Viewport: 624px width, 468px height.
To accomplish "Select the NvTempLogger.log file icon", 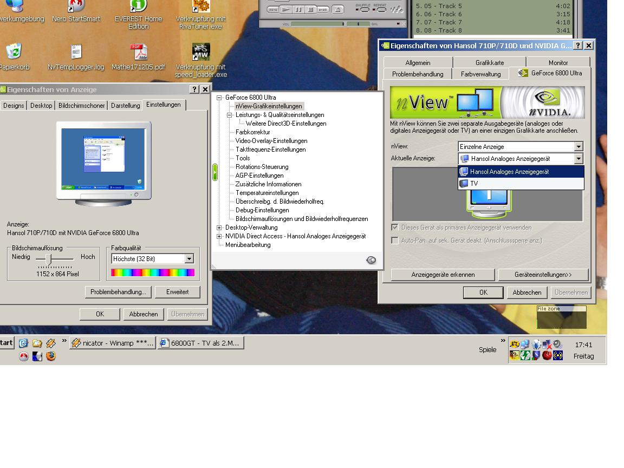I will tap(76, 57).
